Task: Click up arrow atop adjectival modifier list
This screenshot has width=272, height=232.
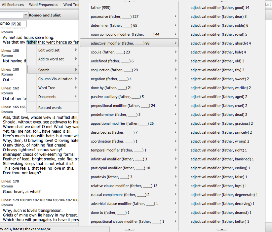Action: click(x=222, y=1)
